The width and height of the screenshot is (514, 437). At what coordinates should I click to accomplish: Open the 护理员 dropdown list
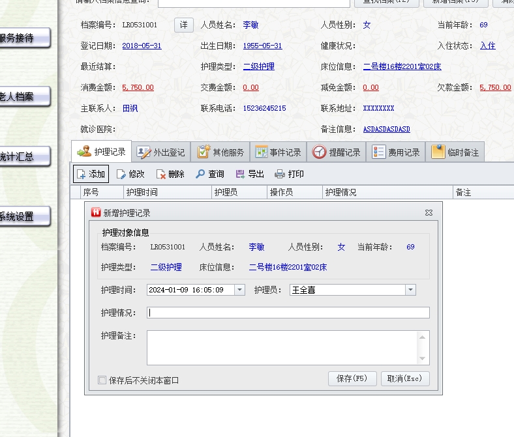click(410, 290)
